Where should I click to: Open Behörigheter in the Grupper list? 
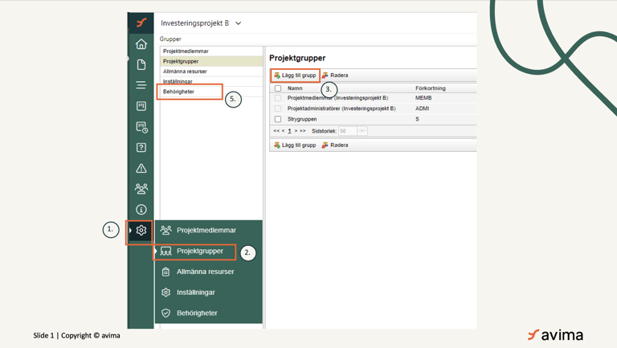[x=179, y=92]
